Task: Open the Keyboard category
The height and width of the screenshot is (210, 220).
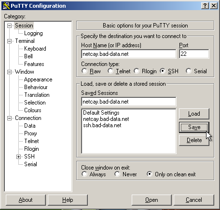Action: coord(35,49)
